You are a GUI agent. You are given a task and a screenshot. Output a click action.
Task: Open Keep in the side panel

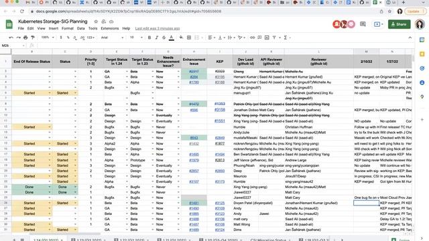click(422, 54)
